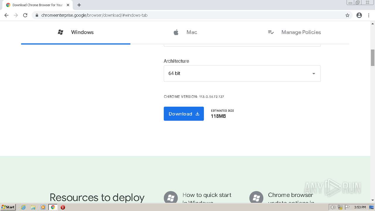The width and height of the screenshot is (375, 211).
Task: Click the padlock site info icon
Action: click(37, 15)
